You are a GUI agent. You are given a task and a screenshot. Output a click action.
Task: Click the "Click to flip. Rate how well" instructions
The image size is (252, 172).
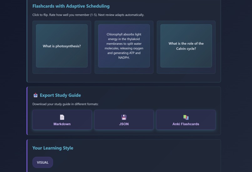coord(88,15)
